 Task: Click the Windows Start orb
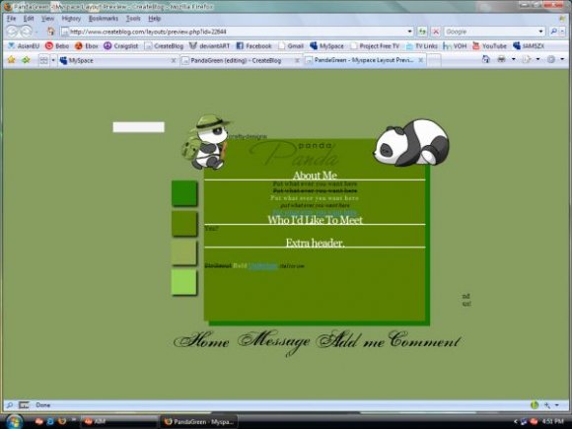[14, 422]
